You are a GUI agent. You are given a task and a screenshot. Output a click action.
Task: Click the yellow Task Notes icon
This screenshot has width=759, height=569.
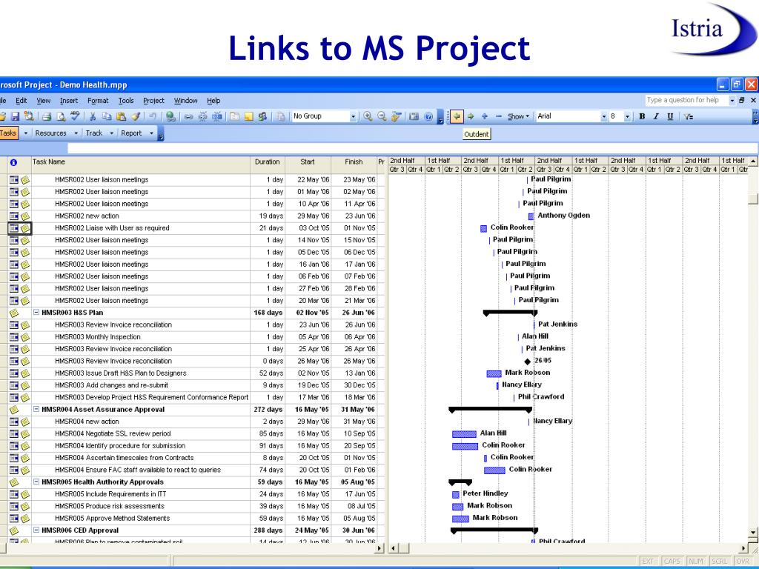tap(248, 116)
